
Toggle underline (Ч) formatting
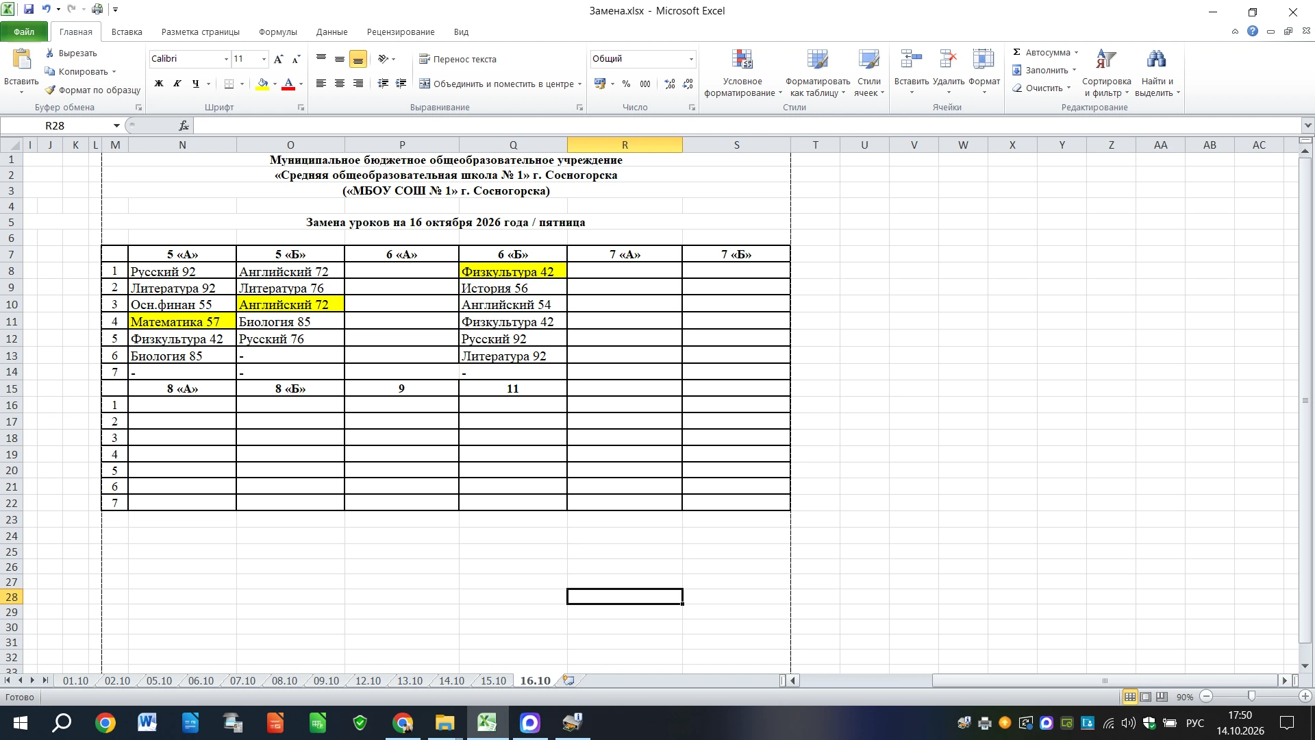(196, 84)
